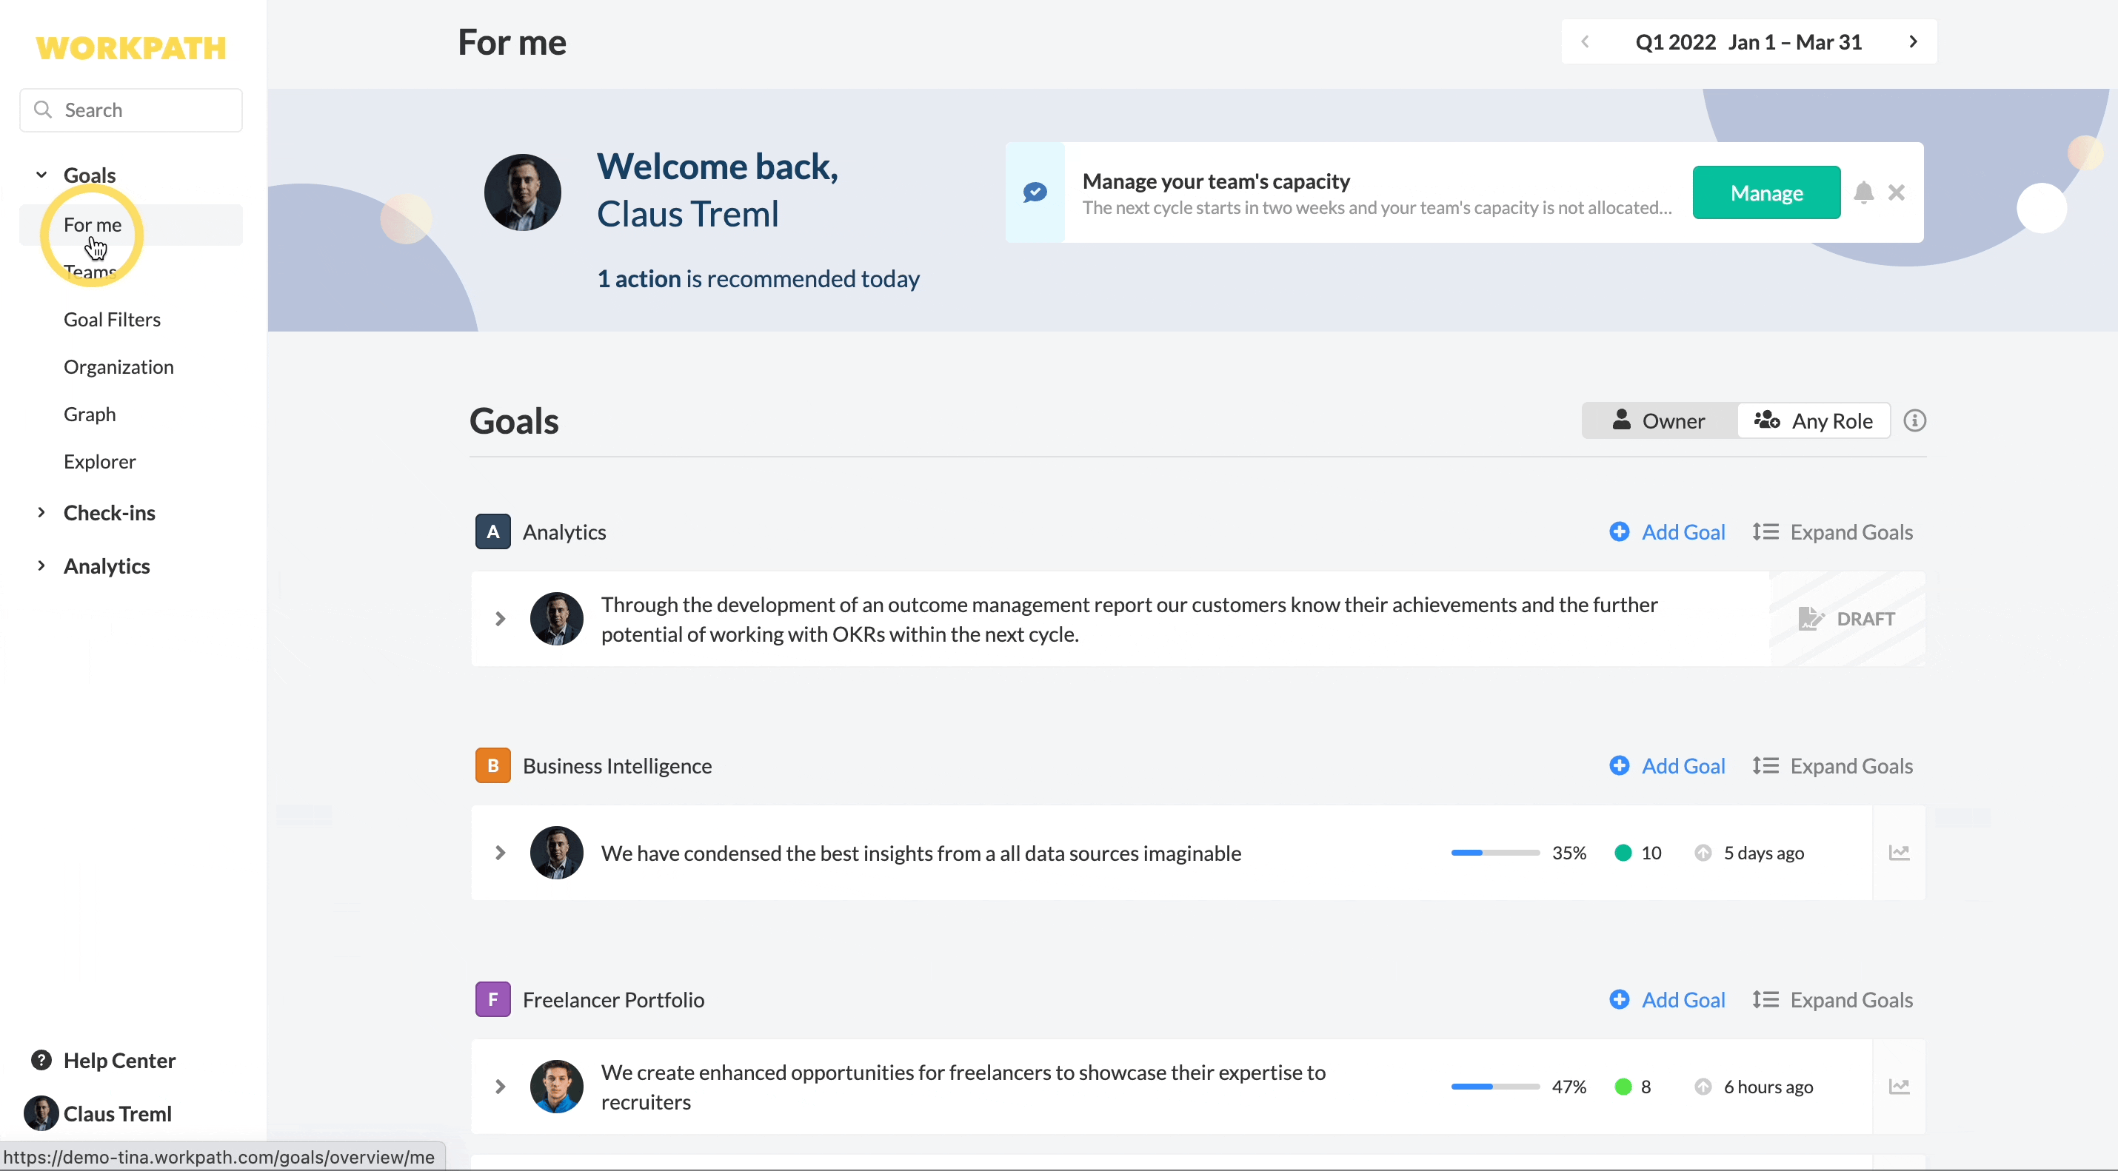The image size is (2118, 1171).
Task: Open the Freelancer Portfolio team name
Action: 613,999
